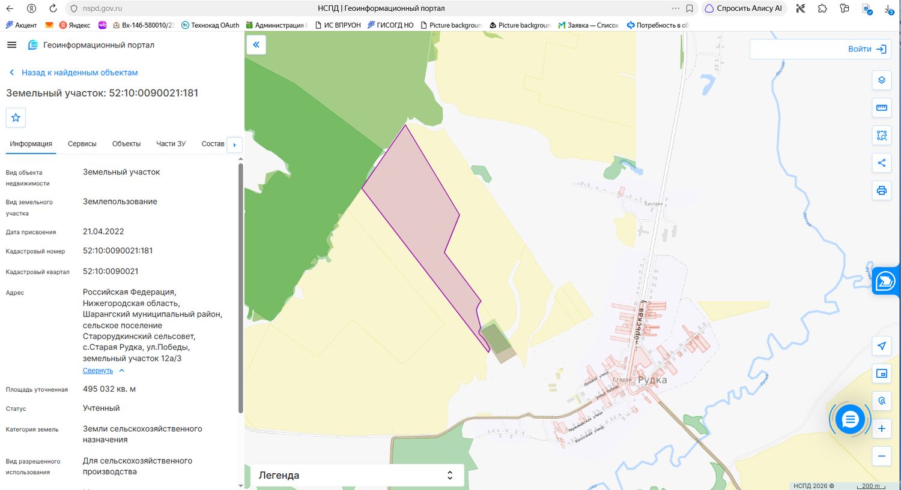Open browser downloads list

[x=889, y=9]
